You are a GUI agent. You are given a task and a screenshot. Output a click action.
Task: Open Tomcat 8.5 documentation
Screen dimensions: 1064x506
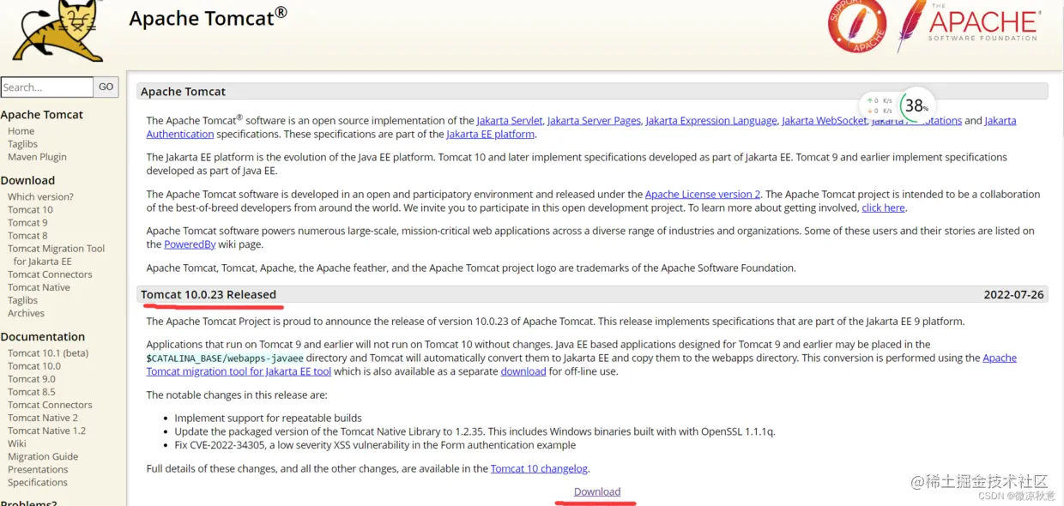(x=32, y=391)
